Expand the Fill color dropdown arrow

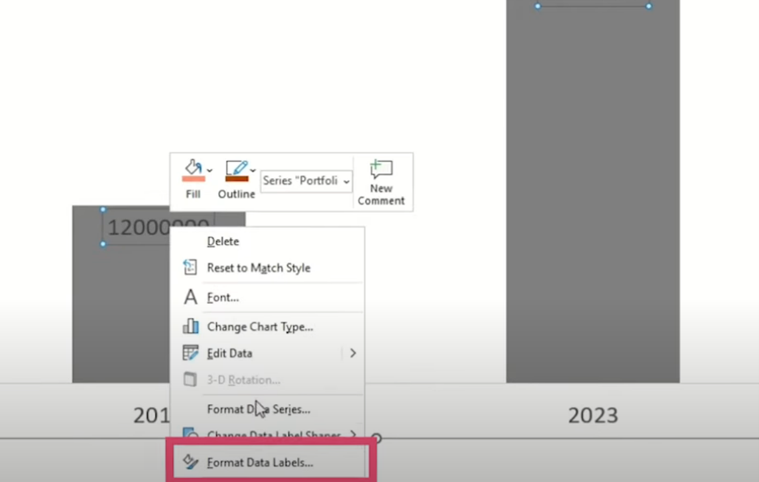point(210,170)
